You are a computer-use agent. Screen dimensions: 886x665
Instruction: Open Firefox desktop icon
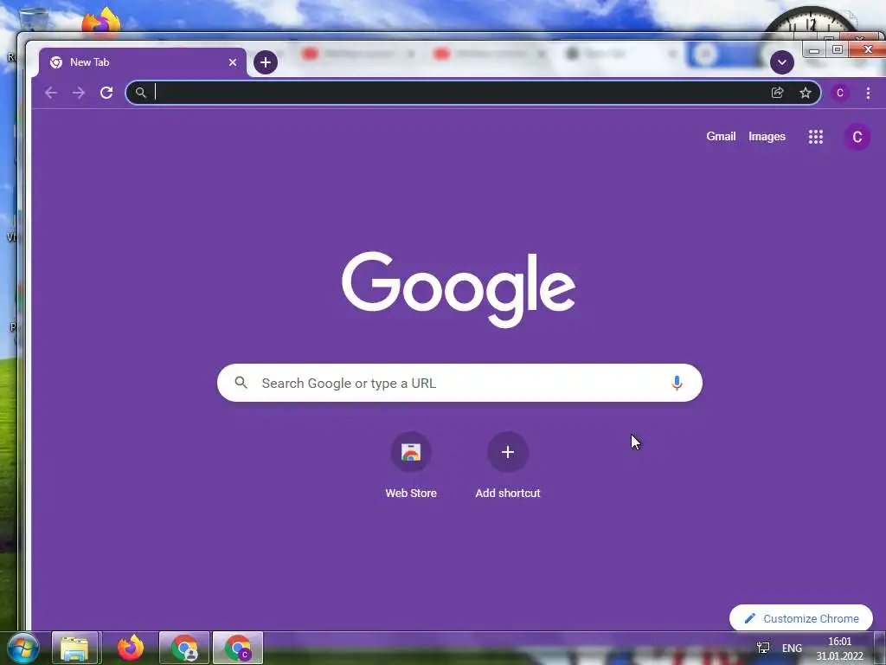click(102, 23)
